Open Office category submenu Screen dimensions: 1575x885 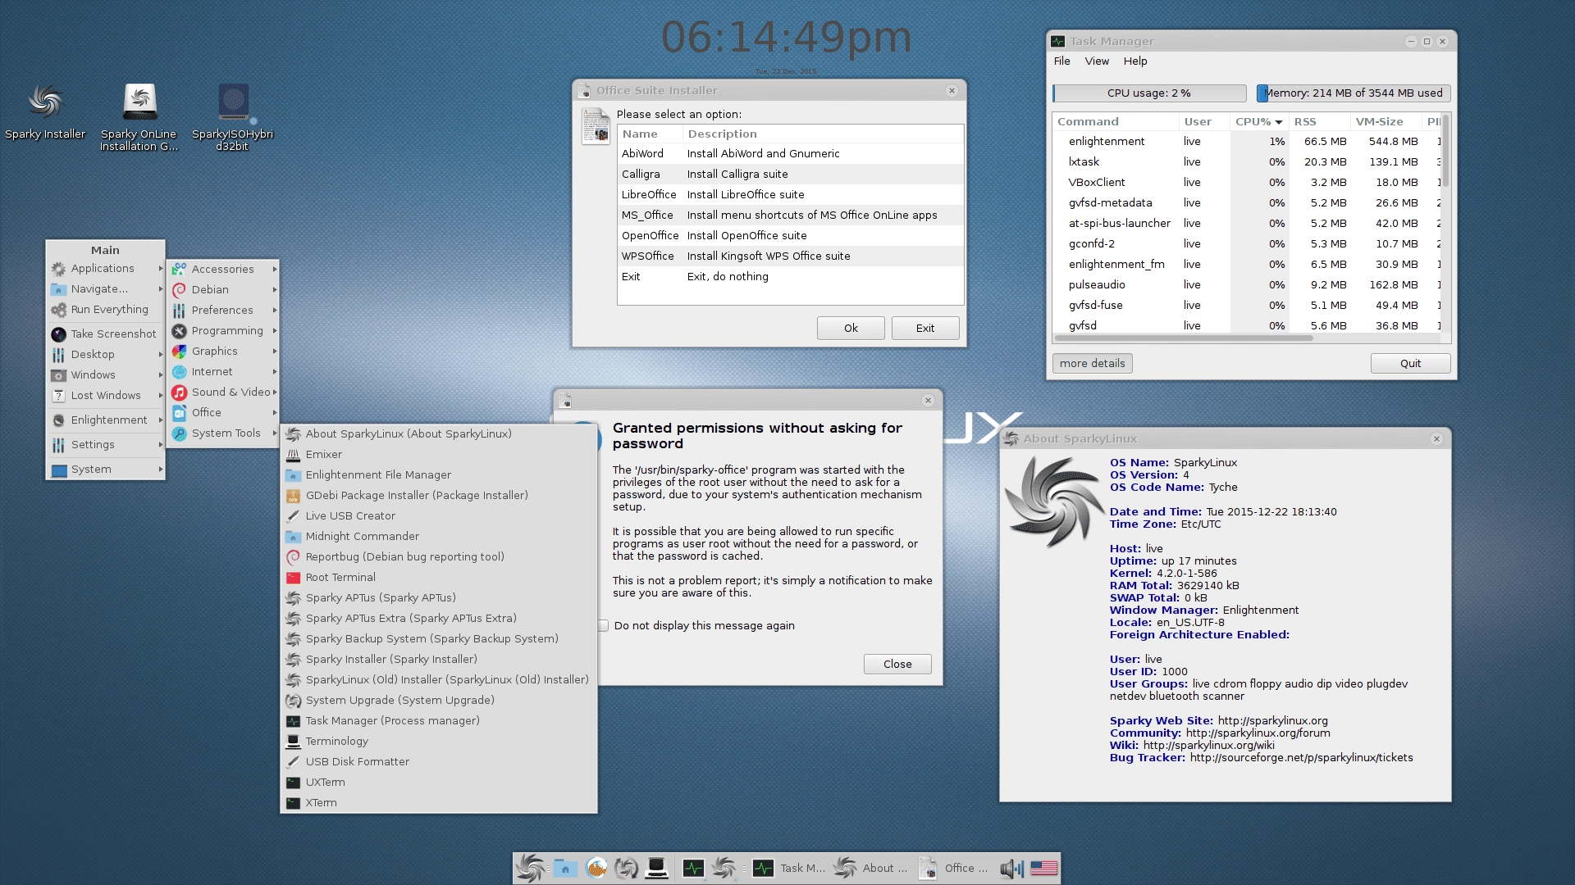click(223, 412)
